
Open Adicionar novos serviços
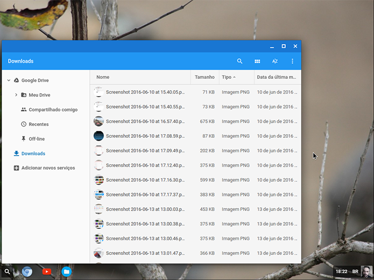click(48, 168)
